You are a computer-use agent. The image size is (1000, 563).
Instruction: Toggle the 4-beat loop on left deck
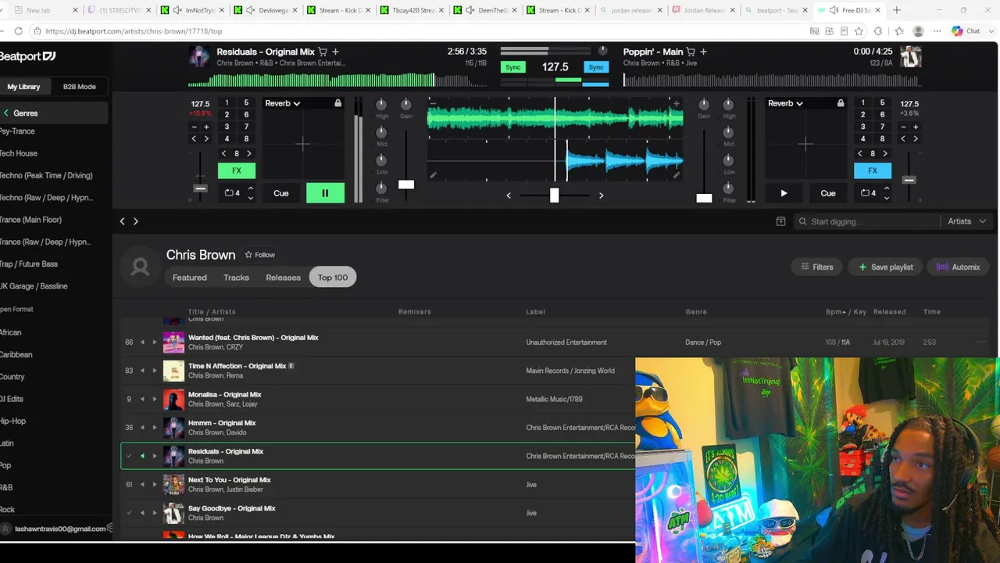tap(232, 193)
